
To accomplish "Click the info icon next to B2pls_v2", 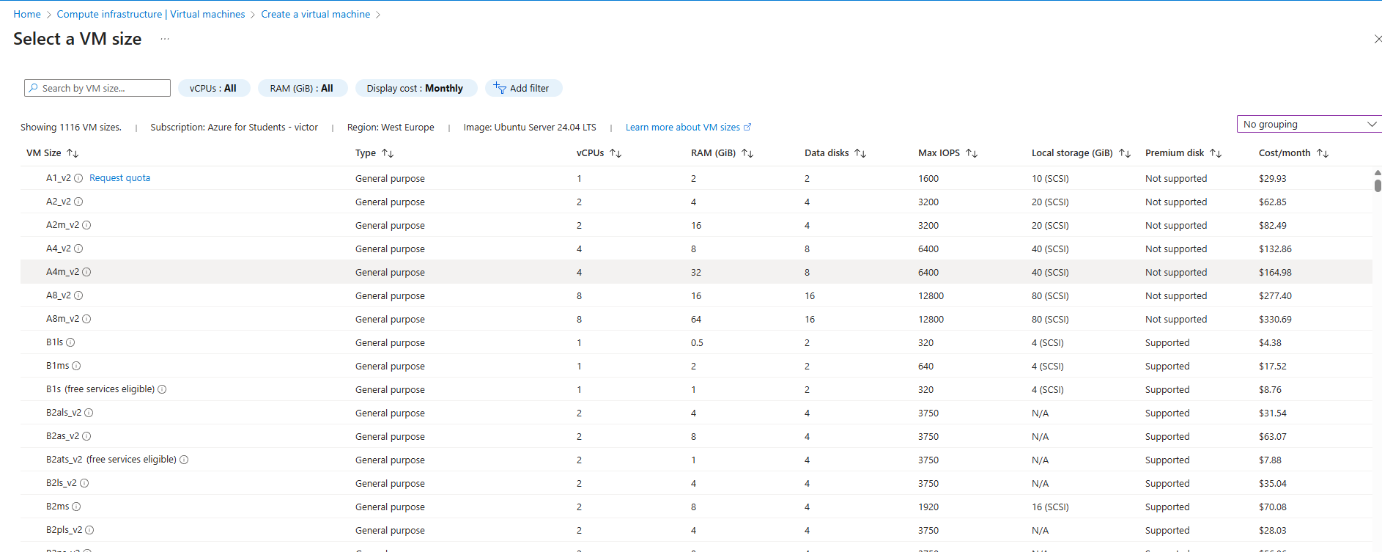I will [x=89, y=530].
